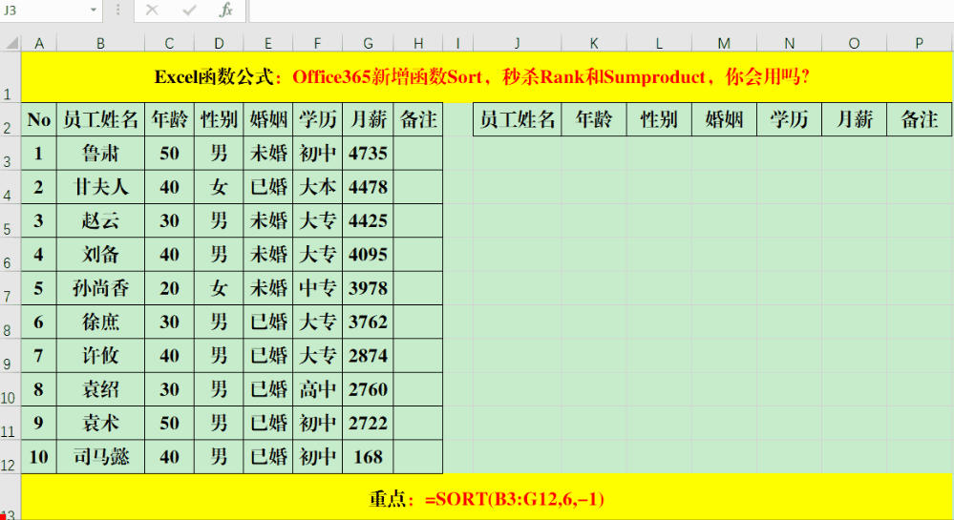Viewport: 954px width, 520px height.
Task: Click the cell containing '赵云'
Action: tap(100, 220)
